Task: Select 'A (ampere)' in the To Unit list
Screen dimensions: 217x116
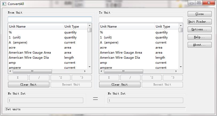Action: coord(109,42)
